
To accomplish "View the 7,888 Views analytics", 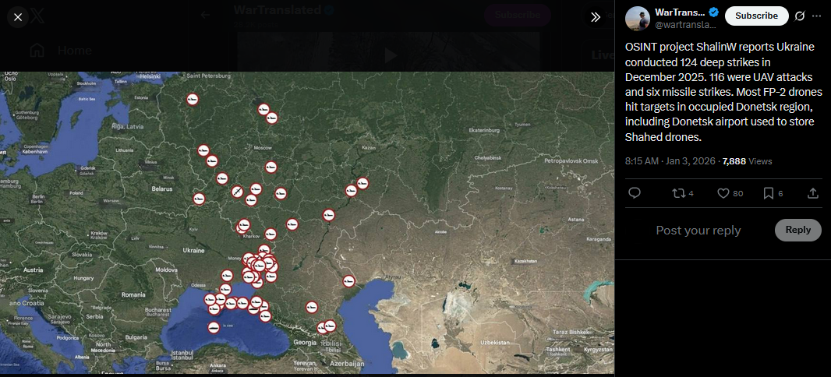I will point(748,161).
